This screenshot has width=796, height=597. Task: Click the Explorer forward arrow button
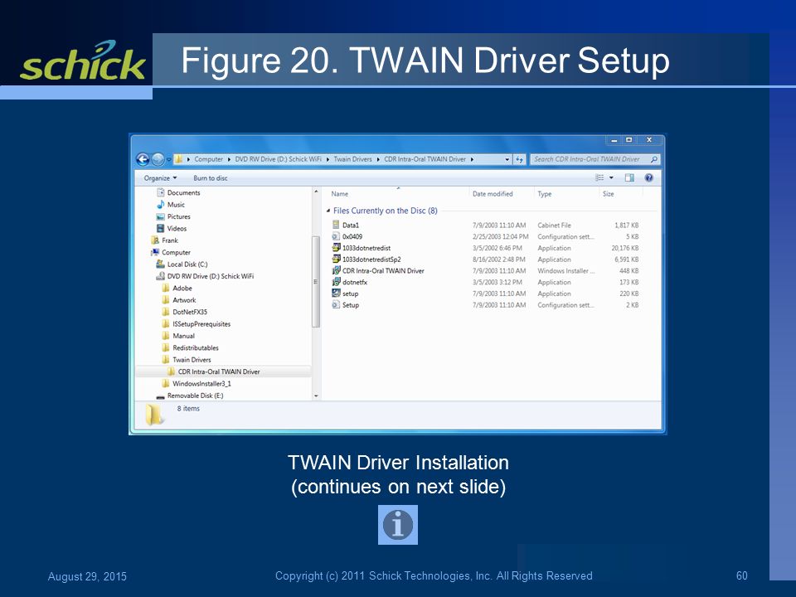tap(158, 159)
